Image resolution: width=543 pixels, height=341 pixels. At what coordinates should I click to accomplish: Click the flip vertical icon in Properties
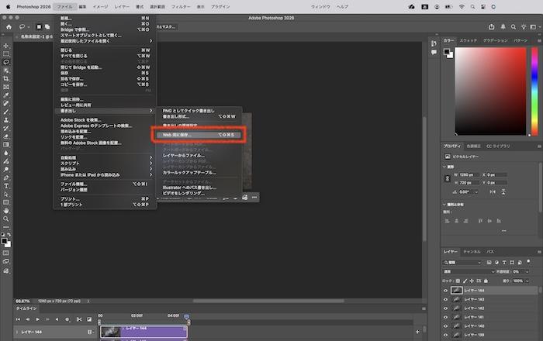503,192
